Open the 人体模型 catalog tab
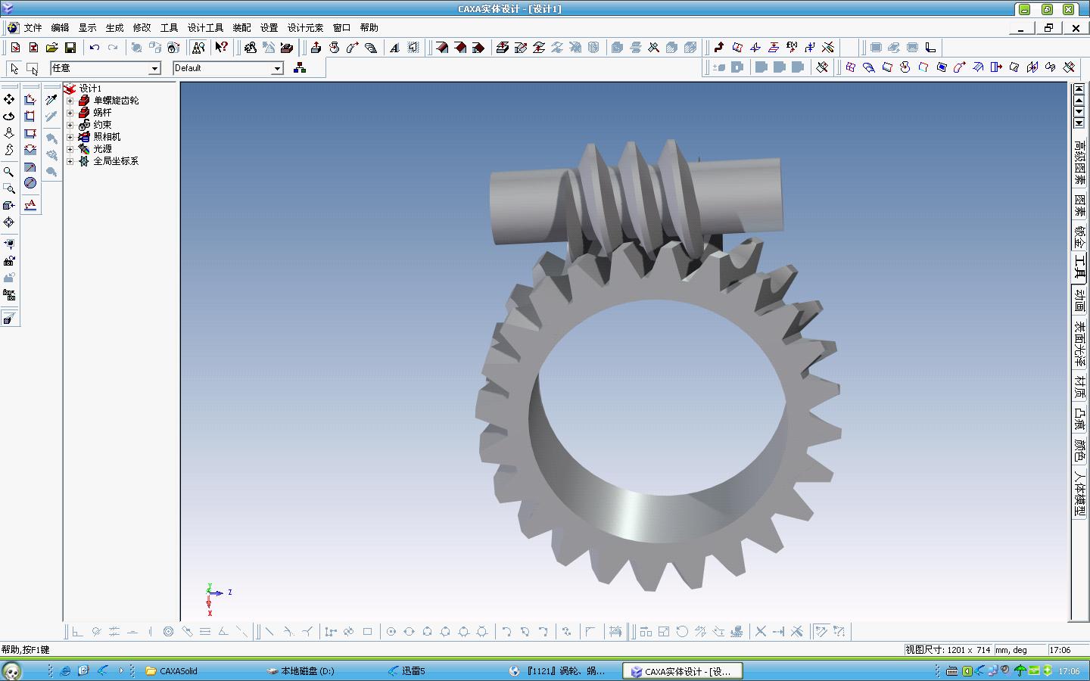 click(x=1079, y=493)
